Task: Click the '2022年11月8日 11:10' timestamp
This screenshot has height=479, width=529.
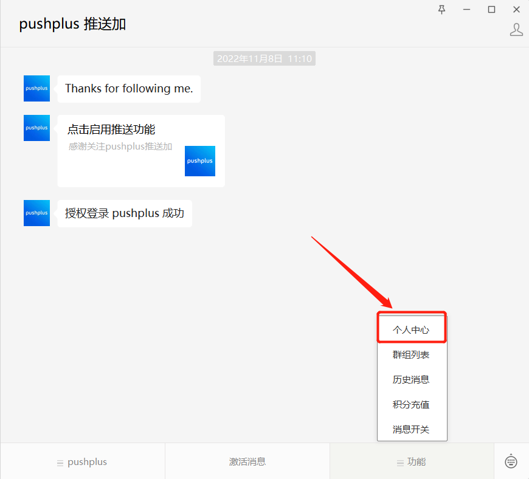Action: pos(264,58)
